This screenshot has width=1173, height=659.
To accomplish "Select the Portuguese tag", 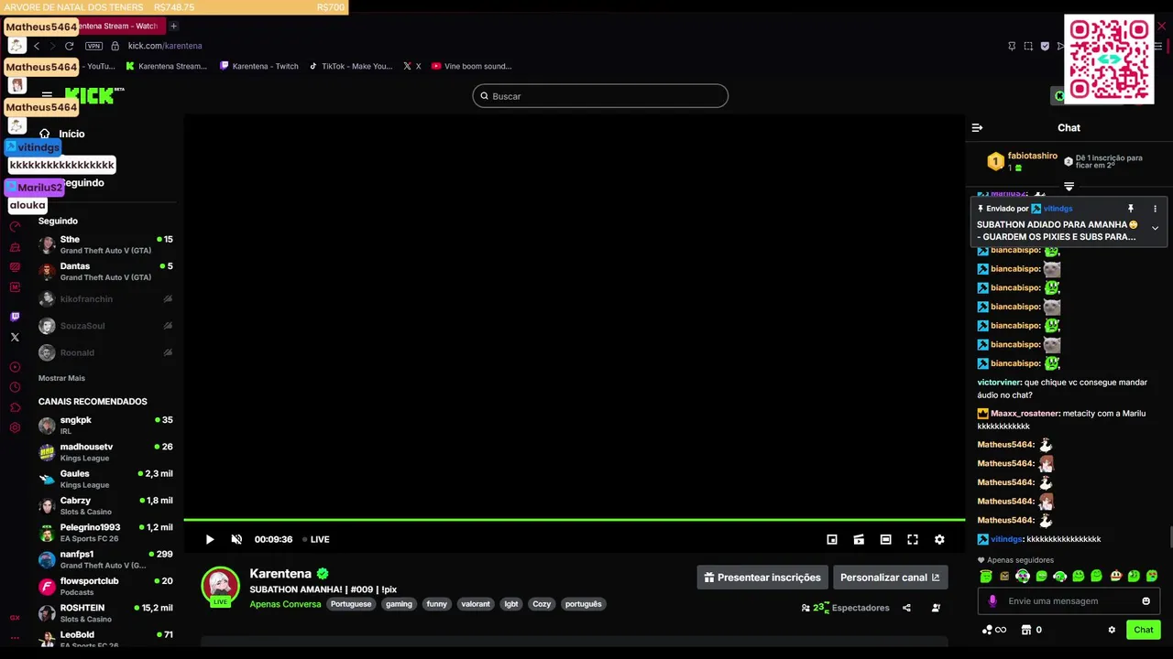I will [x=351, y=604].
